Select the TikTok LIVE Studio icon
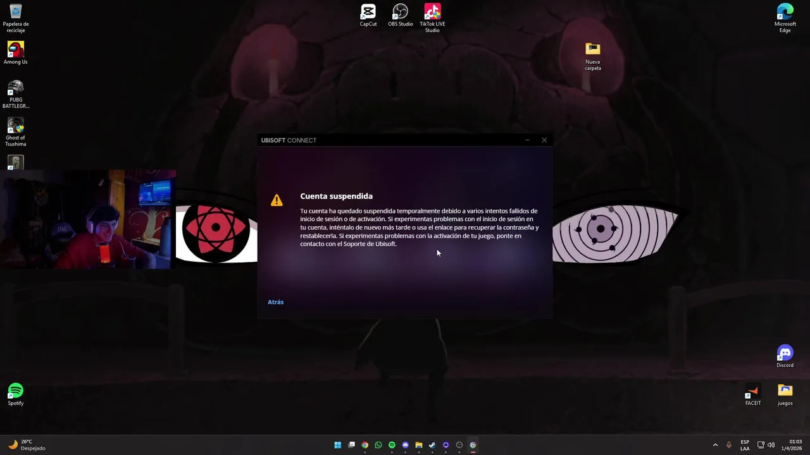The width and height of the screenshot is (810, 455). pyautogui.click(x=432, y=18)
